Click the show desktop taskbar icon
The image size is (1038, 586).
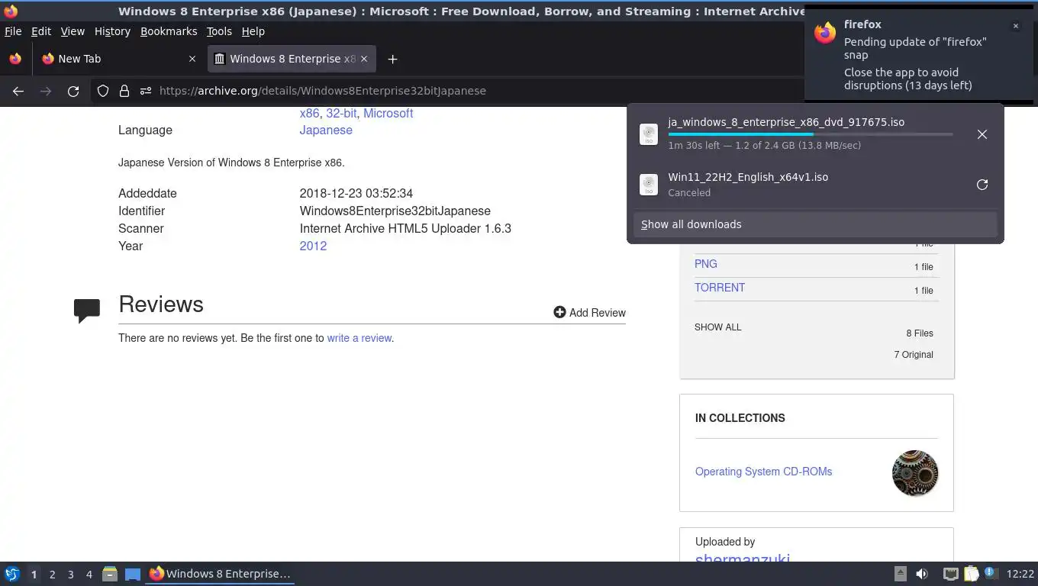click(x=133, y=574)
